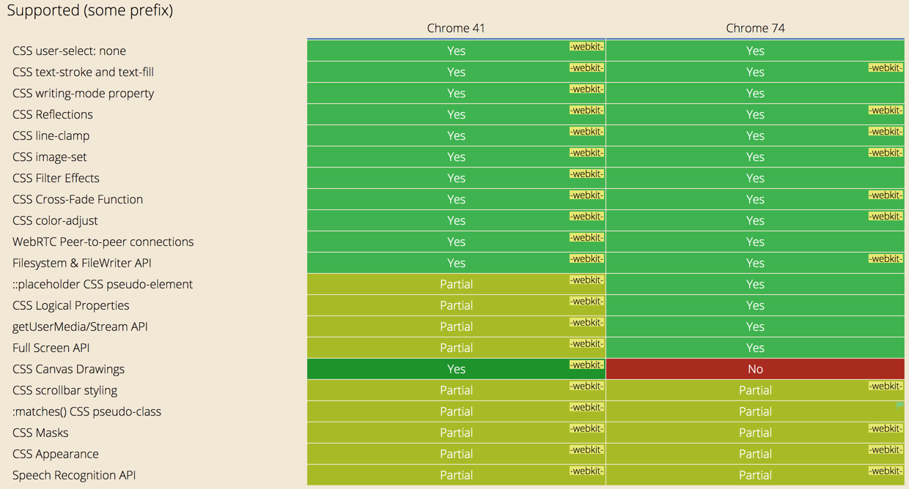The width and height of the screenshot is (909, 489).
Task: Open the CSS Logical Properties link
Action: 70,306
